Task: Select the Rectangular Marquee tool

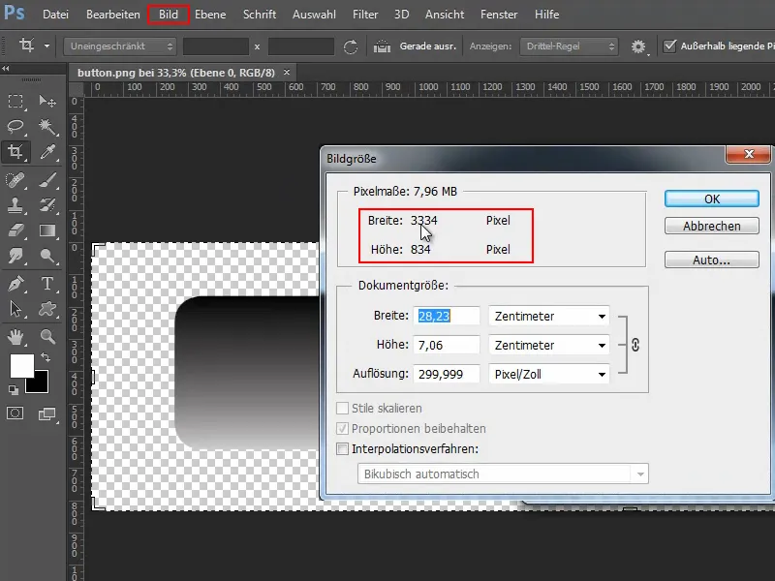Action: click(15, 102)
